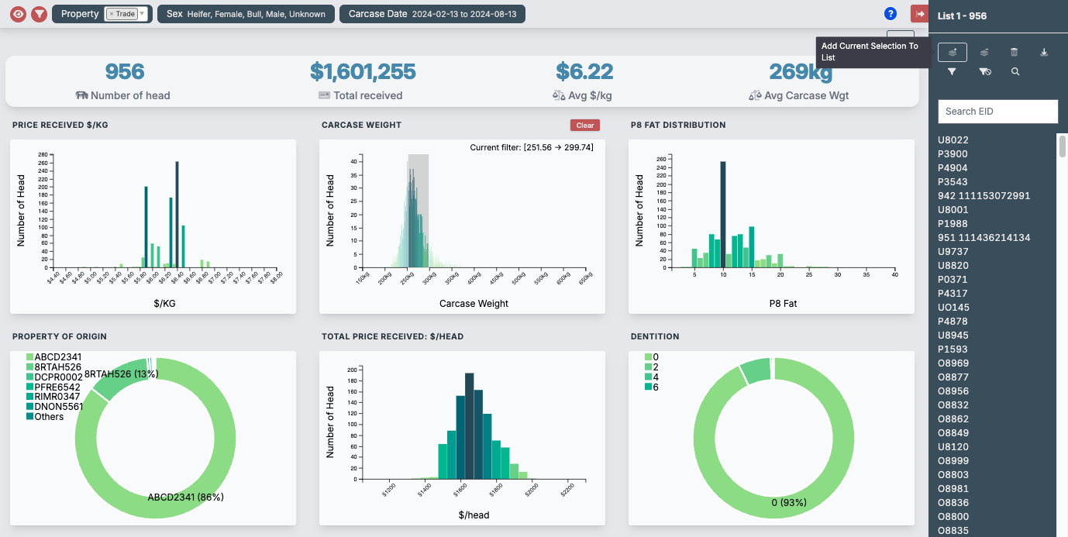Screen dimensions: 1068x537
Task: Click dentition legend entry 2
Action: click(652, 367)
